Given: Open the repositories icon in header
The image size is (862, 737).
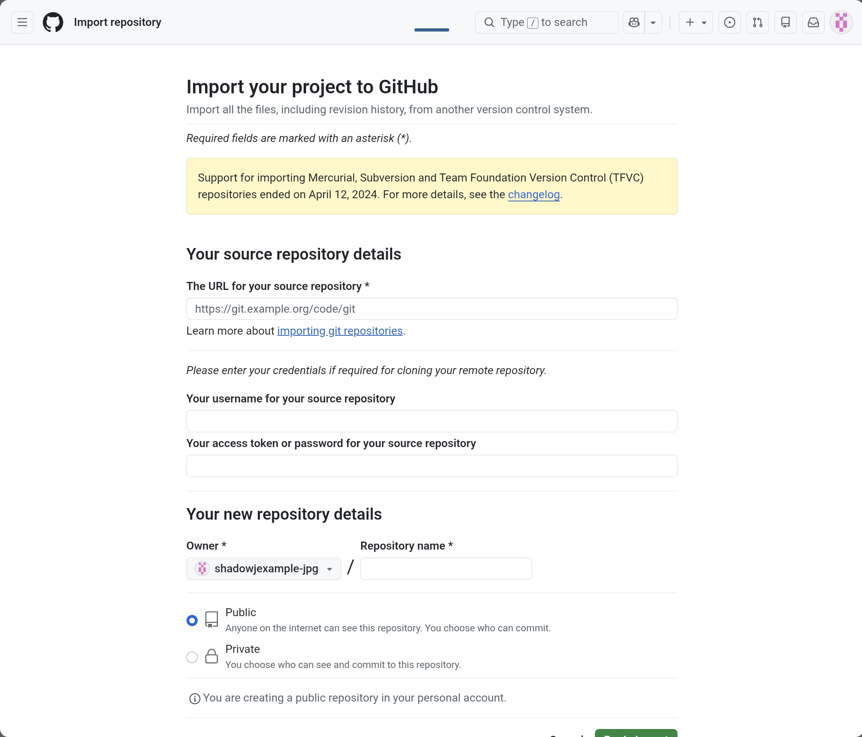Looking at the screenshot, I should [x=785, y=22].
